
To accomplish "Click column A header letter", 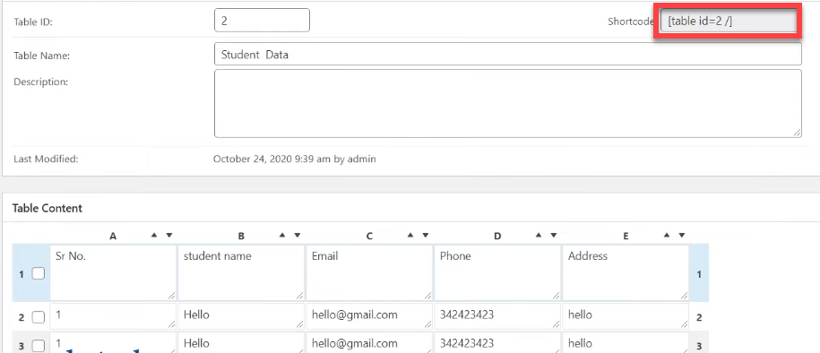I will pos(113,237).
